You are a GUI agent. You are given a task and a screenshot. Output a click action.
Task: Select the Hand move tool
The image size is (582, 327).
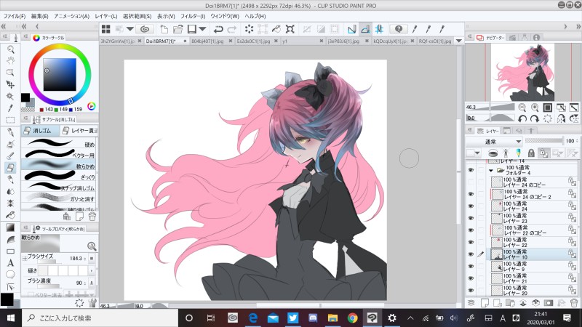click(x=10, y=61)
